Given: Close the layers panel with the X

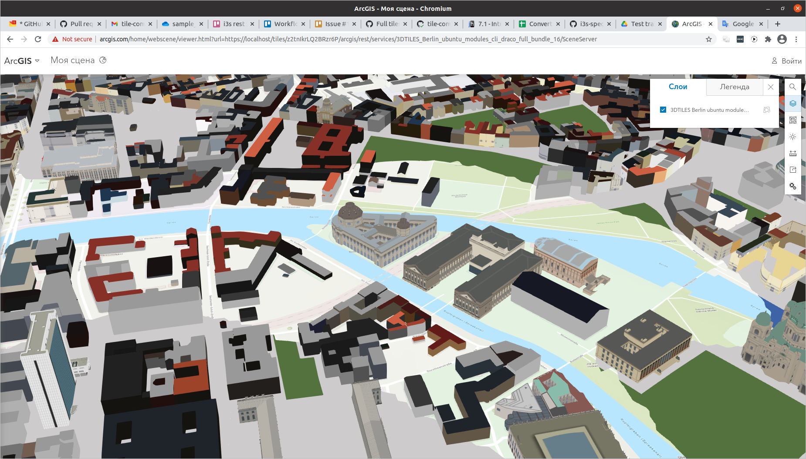Looking at the screenshot, I should (x=771, y=87).
